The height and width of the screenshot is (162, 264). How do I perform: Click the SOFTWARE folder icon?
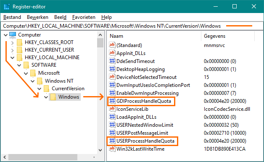[26, 65]
